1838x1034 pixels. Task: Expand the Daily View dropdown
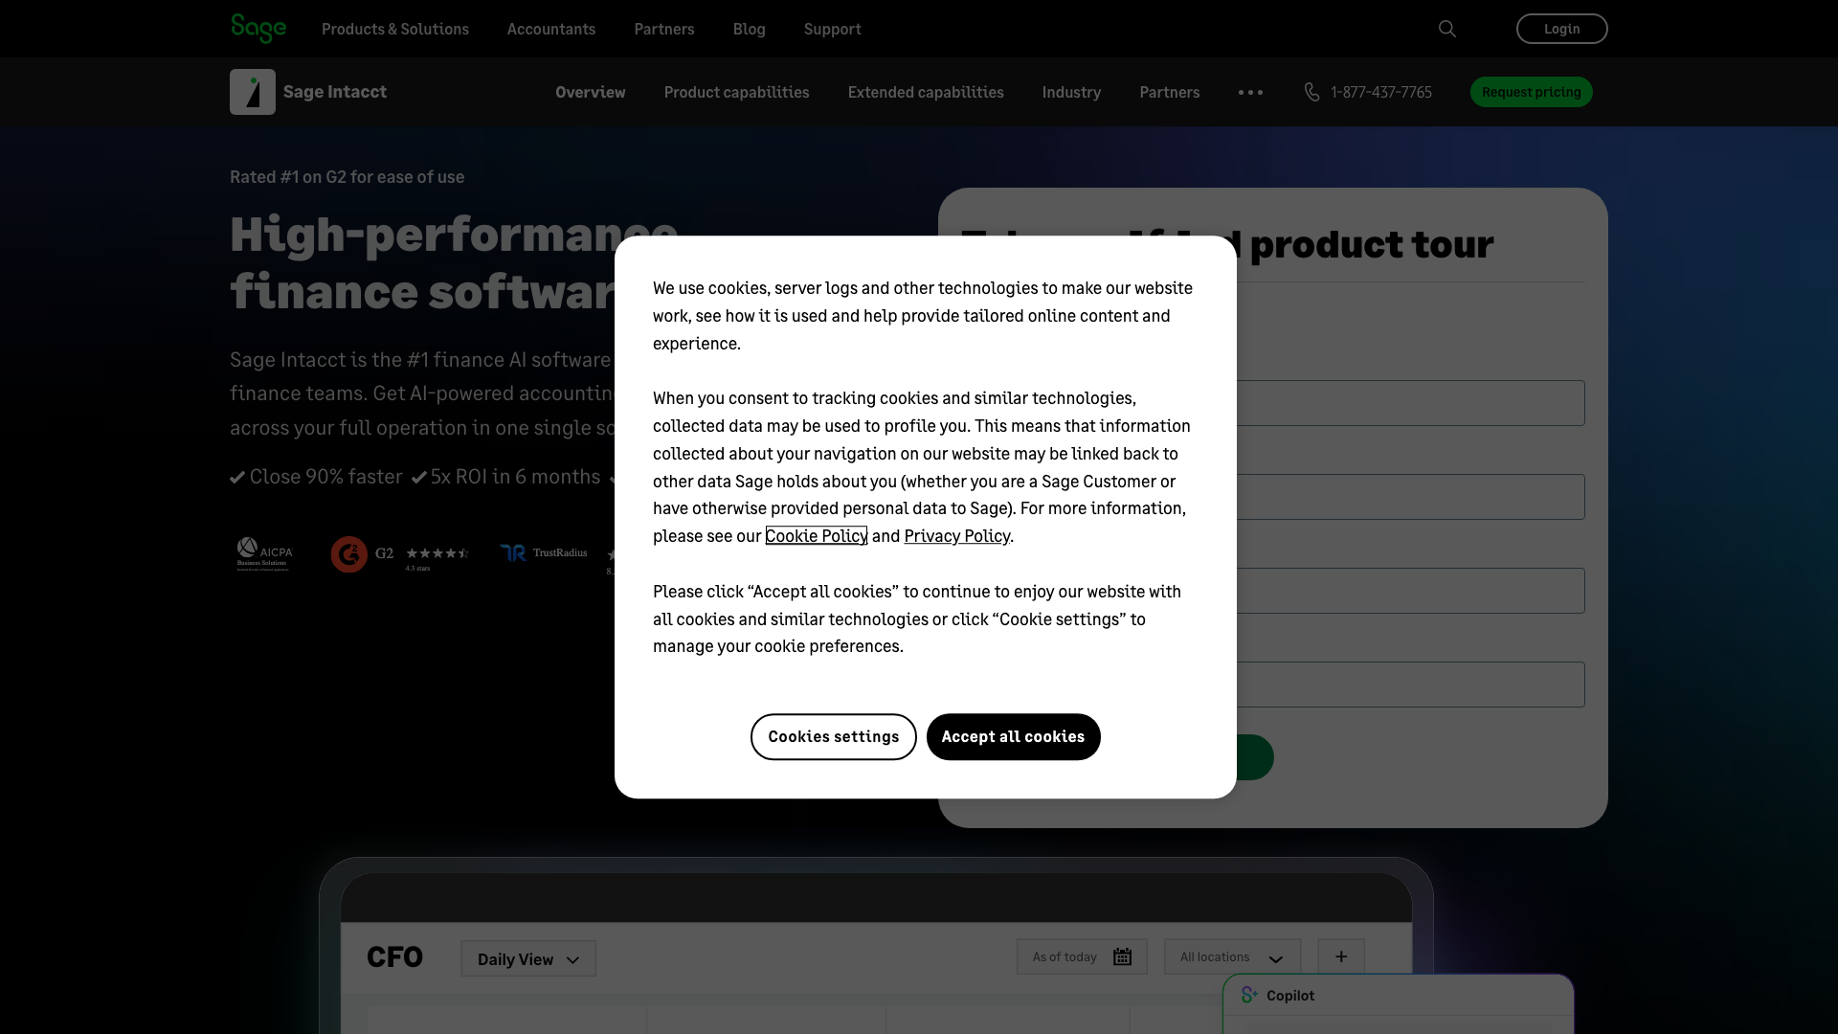tap(528, 958)
